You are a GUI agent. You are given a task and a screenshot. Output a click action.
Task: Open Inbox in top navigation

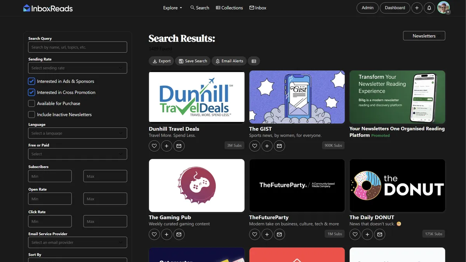(x=258, y=8)
